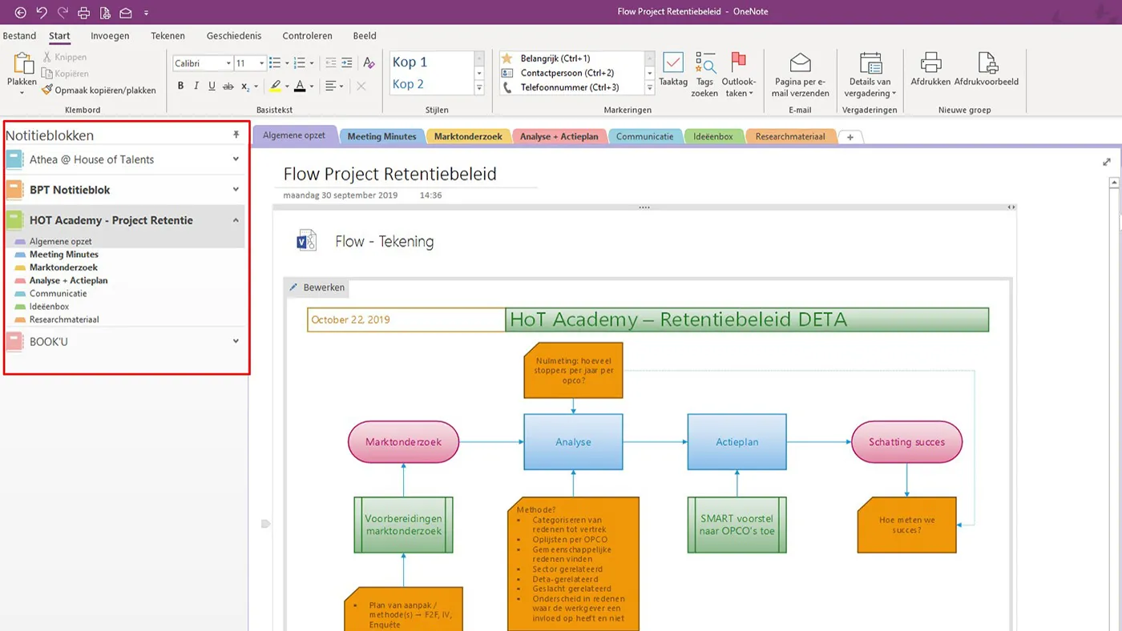Expand the BPT Notitieblok notebook
The height and width of the screenshot is (631, 1122).
point(235,190)
